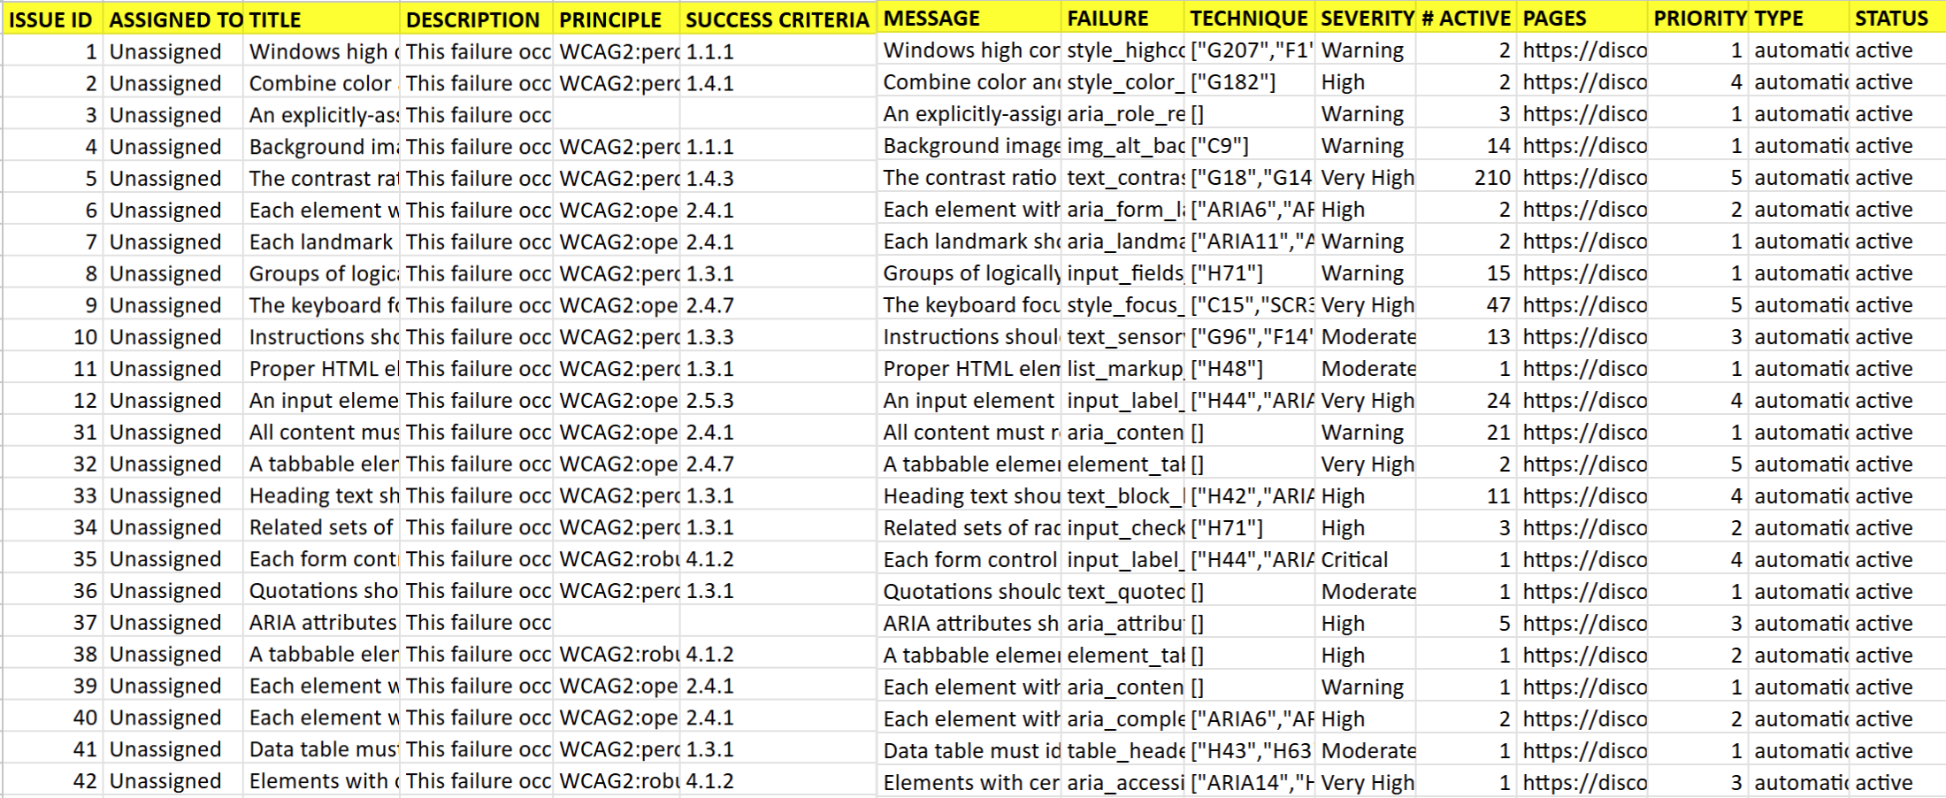The image size is (1946, 798).
Task: Click the DESCRIPTION header cell
Action: point(477,19)
